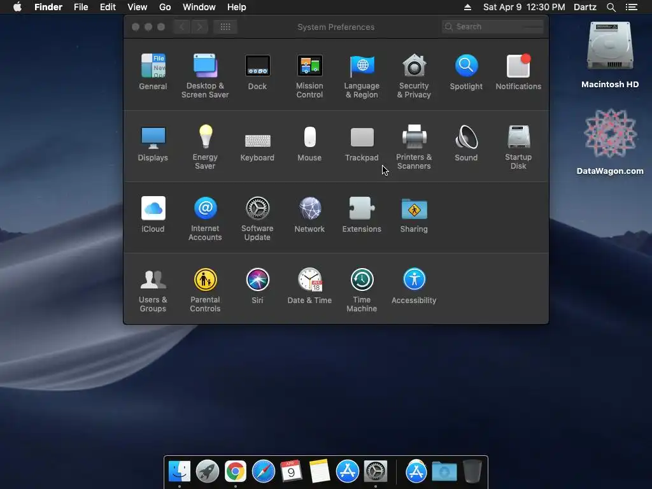Open Finder from the Dock
Viewport: 652px width, 489px height.
click(180, 472)
